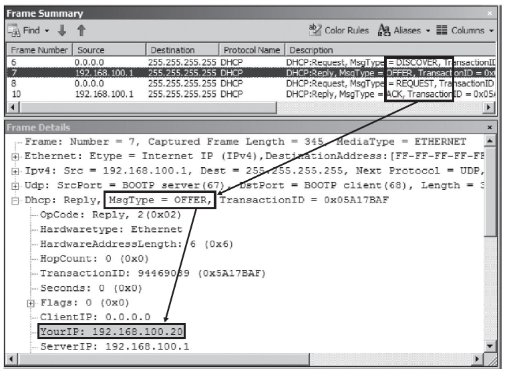Sort by Protocol Name column header
The image size is (507, 373).
click(252, 50)
